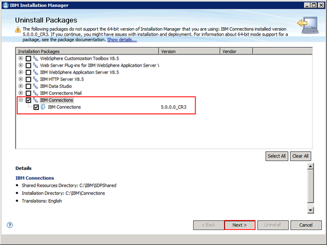This screenshot has height=245, width=327.
Task: Collapse the IBM Connections tree node
Action: click(x=21, y=100)
